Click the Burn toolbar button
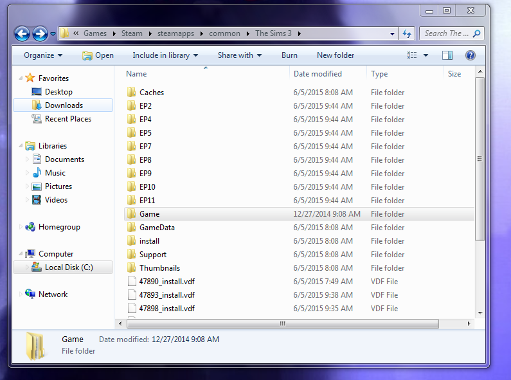Screen dimensions: 511x380 coord(289,55)
